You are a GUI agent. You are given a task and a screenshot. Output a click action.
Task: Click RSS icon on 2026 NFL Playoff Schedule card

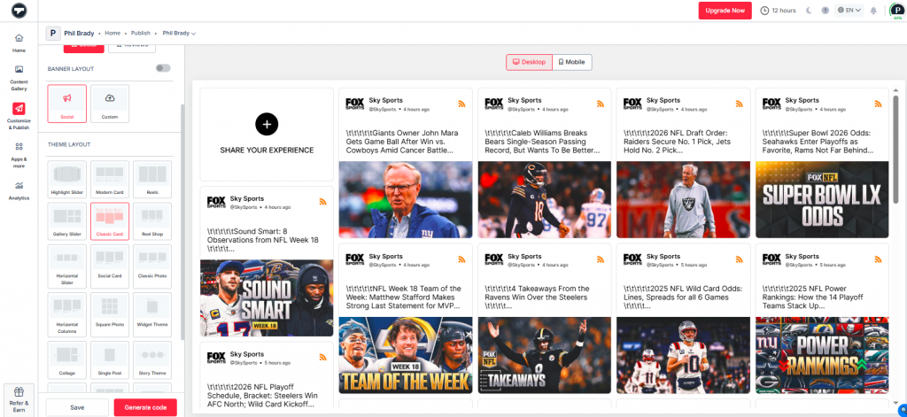tap(322, 358)
